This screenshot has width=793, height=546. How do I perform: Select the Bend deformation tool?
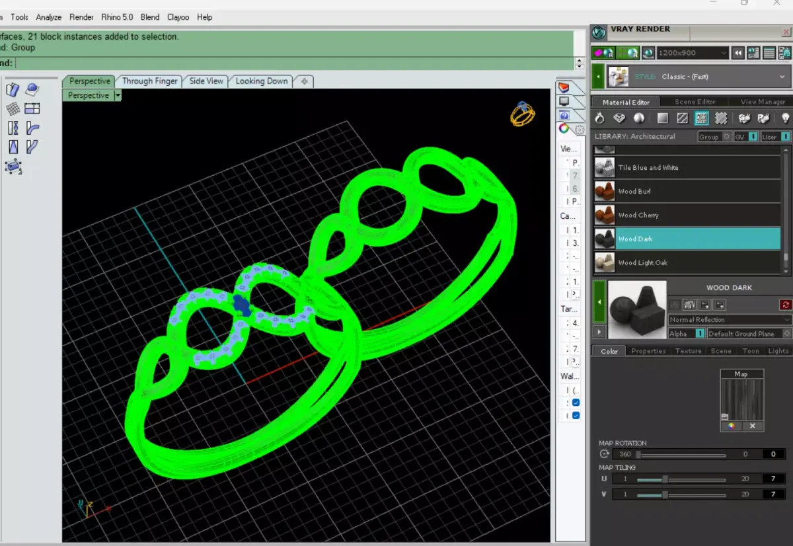[x=32, y=128]
